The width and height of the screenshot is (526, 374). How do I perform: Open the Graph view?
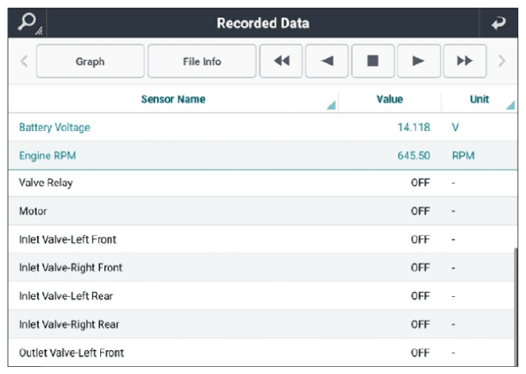pos(91,61)
